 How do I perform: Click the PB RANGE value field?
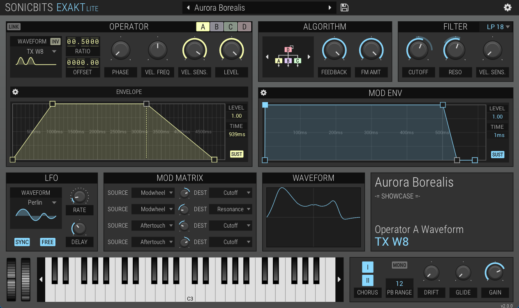[399, 283]
